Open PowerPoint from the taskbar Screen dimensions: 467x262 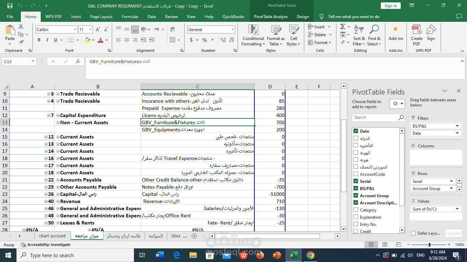pyautogui.click(x=277, y=255)
